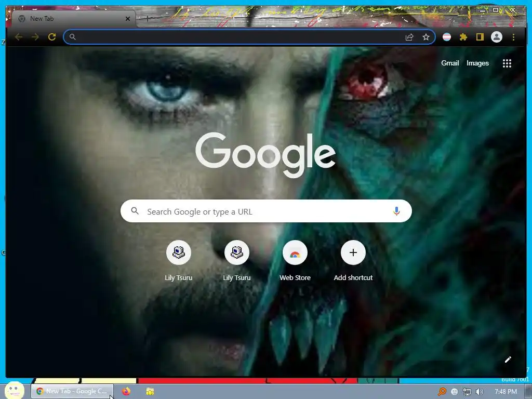Start voice search with the microphone icon
Viewport: 532px width, 399px height.
click(x=396, y=211)
